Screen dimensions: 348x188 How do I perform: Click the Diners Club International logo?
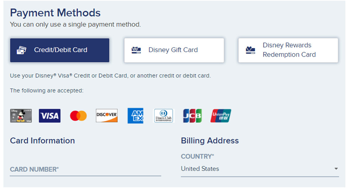tap(164, 116)
